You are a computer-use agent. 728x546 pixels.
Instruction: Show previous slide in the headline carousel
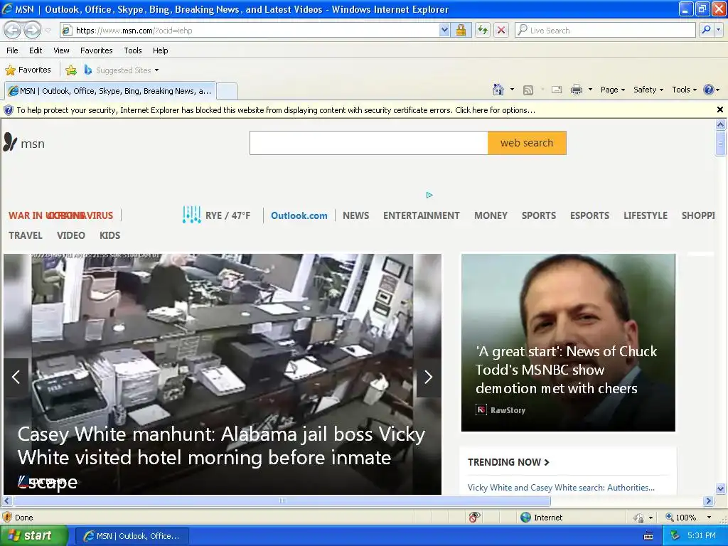pyautogui.click(x=16, y=377)
